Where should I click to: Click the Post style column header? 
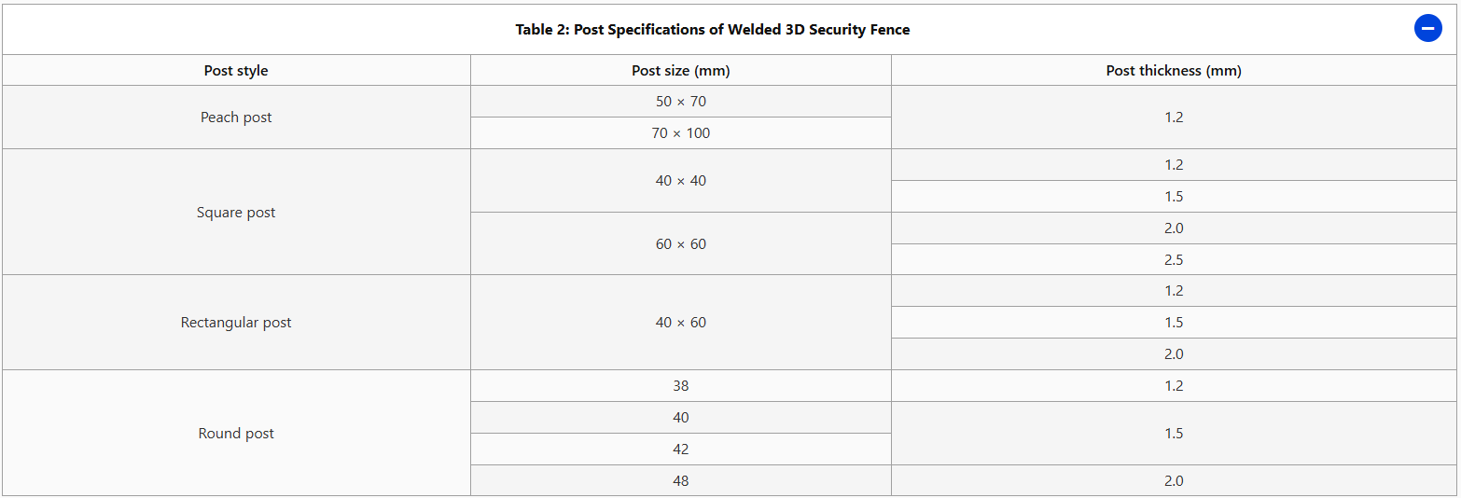pyautogui.click(x=236, y=71)
